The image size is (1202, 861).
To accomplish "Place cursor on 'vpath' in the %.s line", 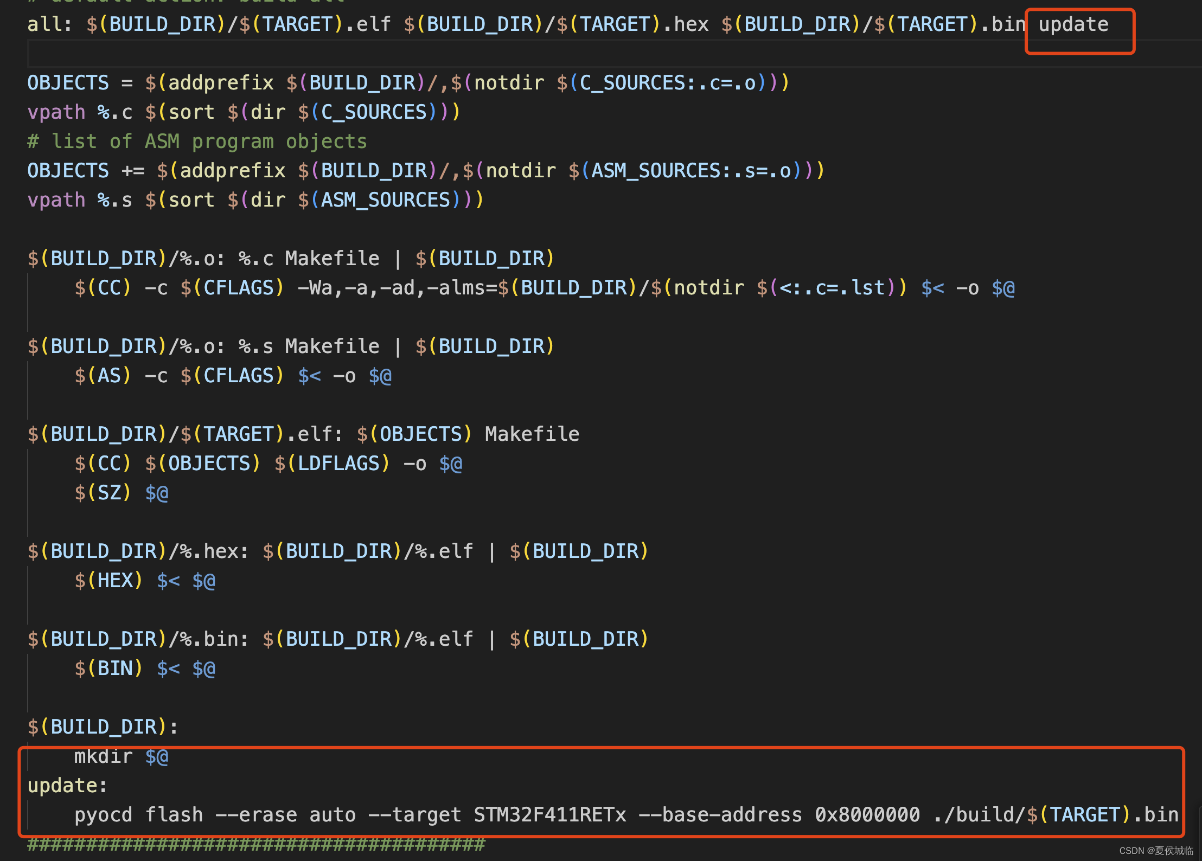I will (56, 200).
